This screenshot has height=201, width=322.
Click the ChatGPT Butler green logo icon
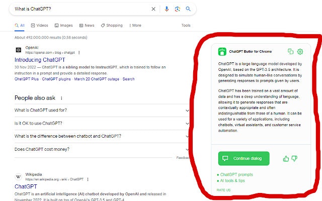point(222,51)
